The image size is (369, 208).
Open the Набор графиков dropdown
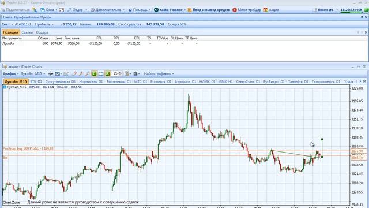[x=159, y=74]
